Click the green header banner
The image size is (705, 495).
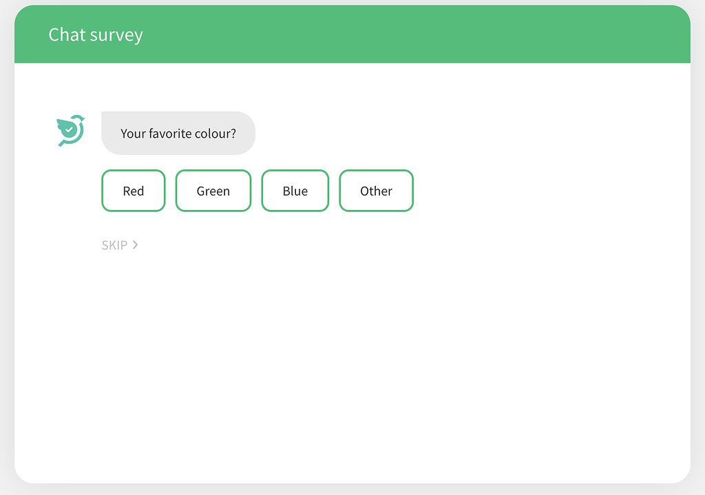(482, 34)
